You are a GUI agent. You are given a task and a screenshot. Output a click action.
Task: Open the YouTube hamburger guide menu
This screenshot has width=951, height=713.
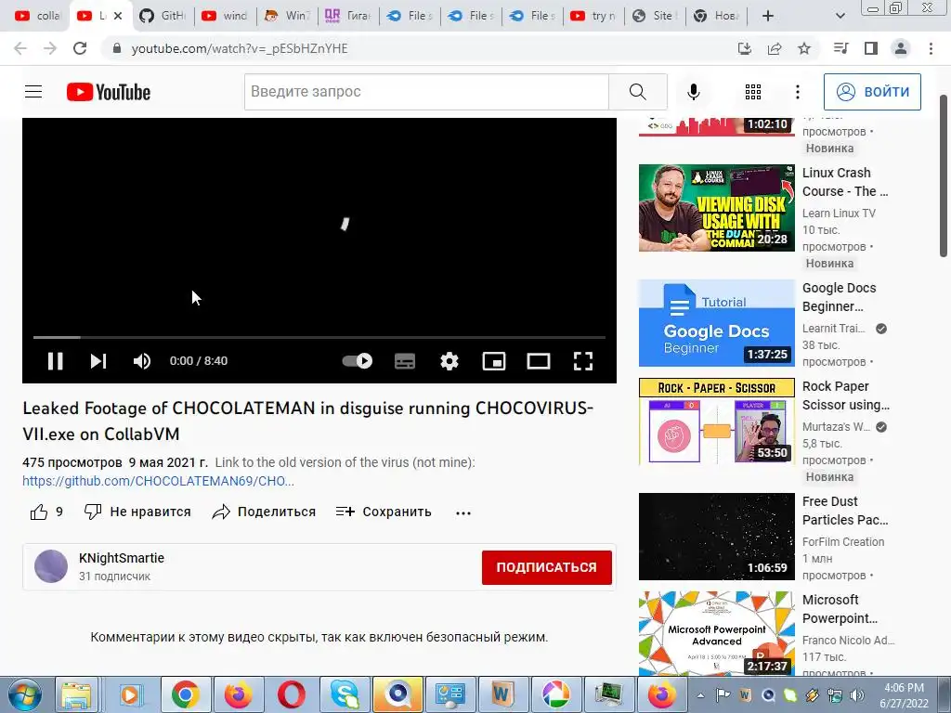coord(33,92)
